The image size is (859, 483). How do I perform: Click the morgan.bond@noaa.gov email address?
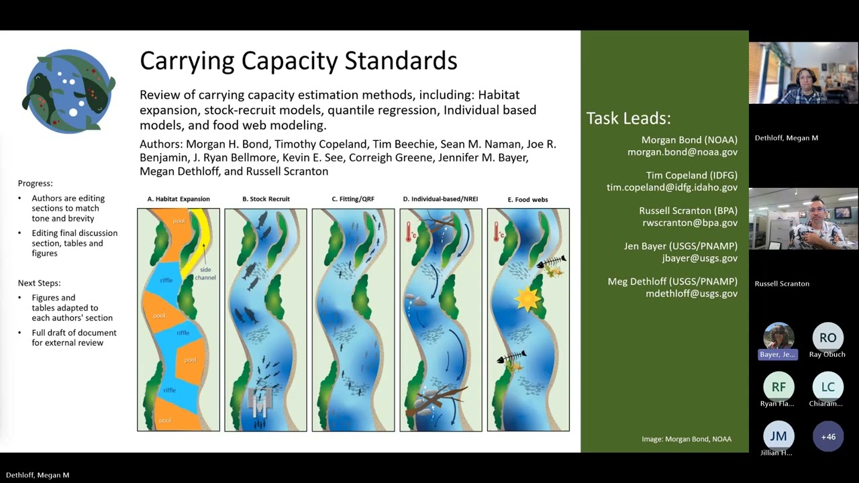point(683,152)
